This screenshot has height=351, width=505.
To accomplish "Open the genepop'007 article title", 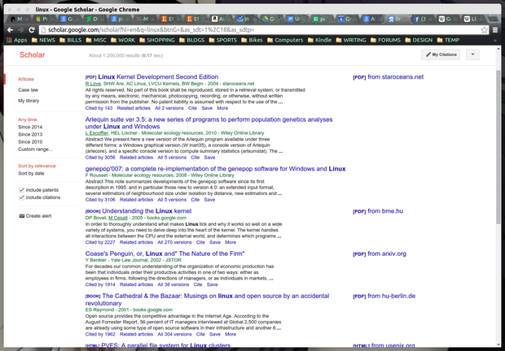I will point(216,169).
